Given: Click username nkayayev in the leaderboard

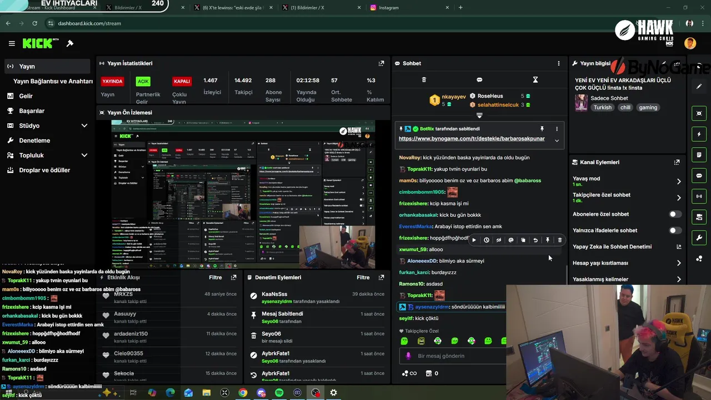Looking at the screenshot, I should click(x=454, y=97).
